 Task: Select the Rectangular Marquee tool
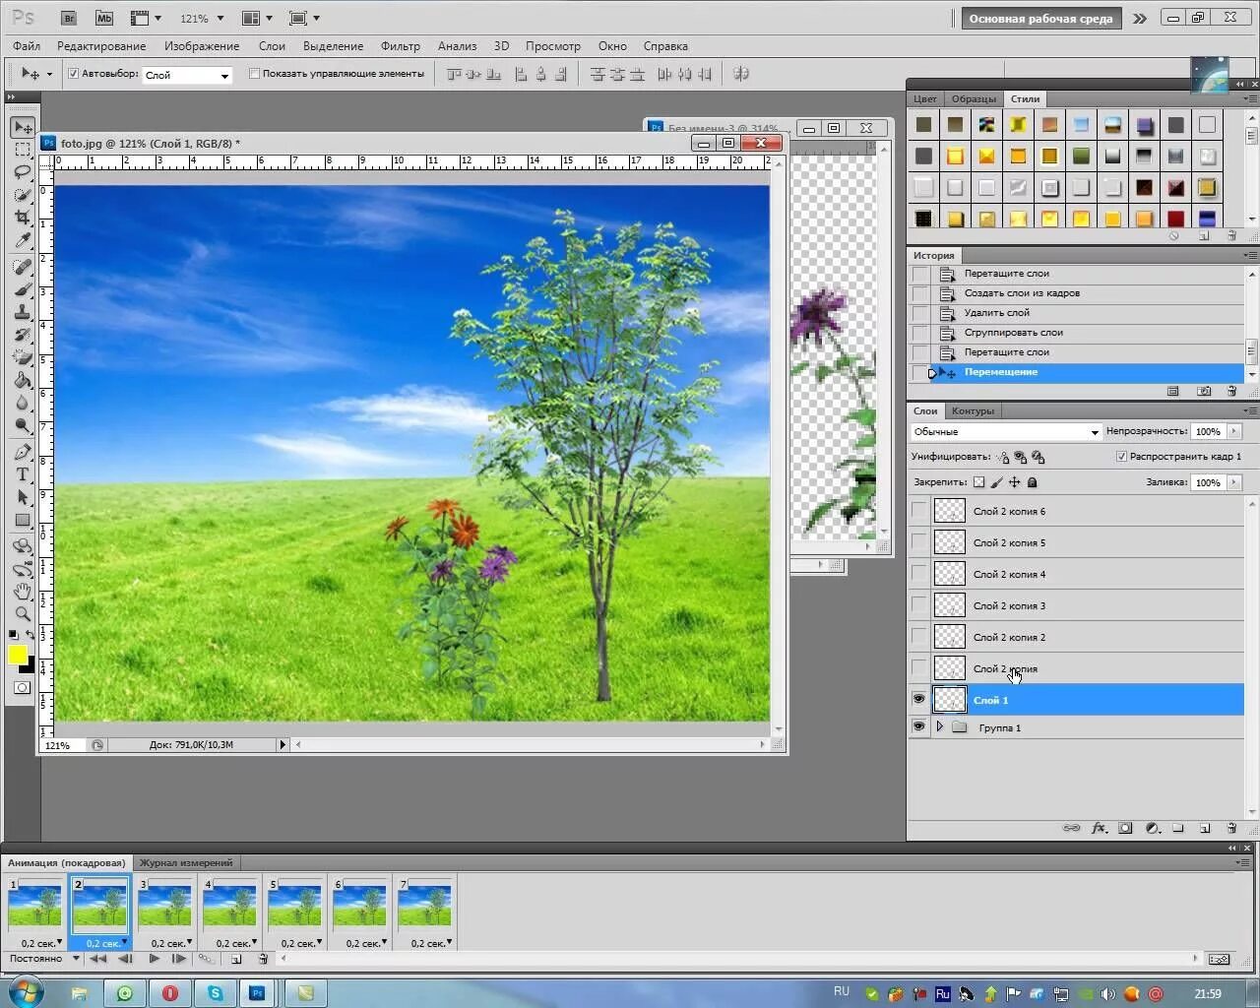pyautogui.click(x=23, y=150)
